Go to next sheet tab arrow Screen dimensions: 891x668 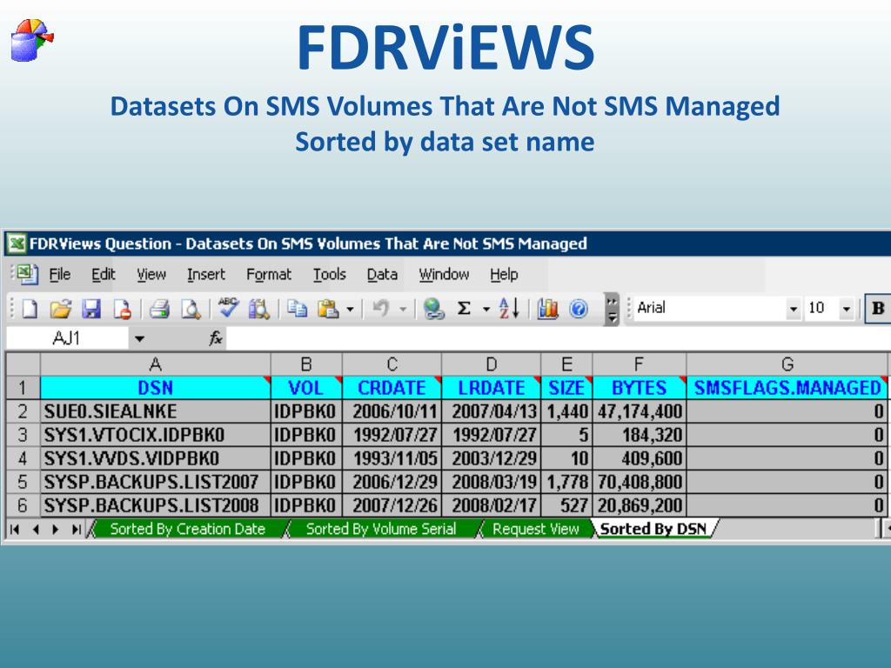pos(55,530)
